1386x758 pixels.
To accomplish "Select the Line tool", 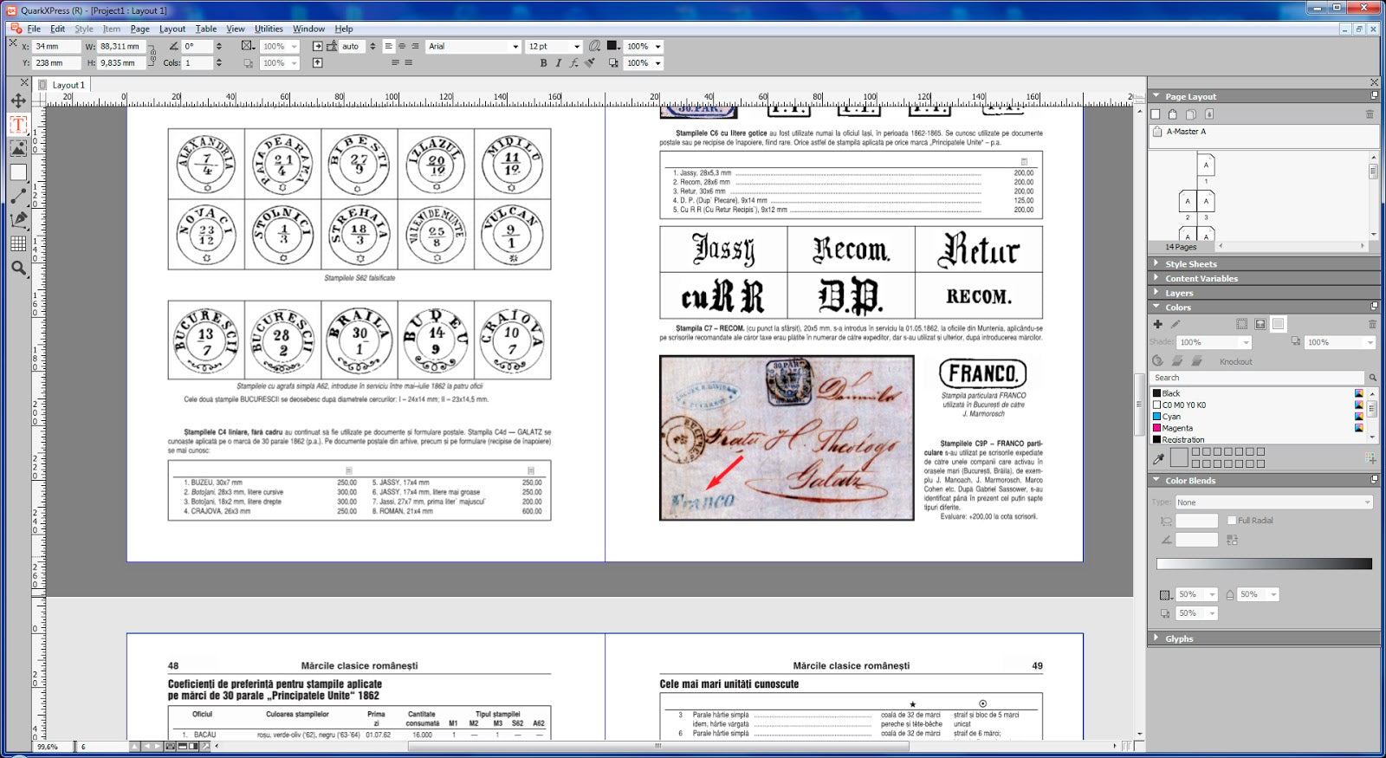I will pyautogui.click(x=18, y=197).
